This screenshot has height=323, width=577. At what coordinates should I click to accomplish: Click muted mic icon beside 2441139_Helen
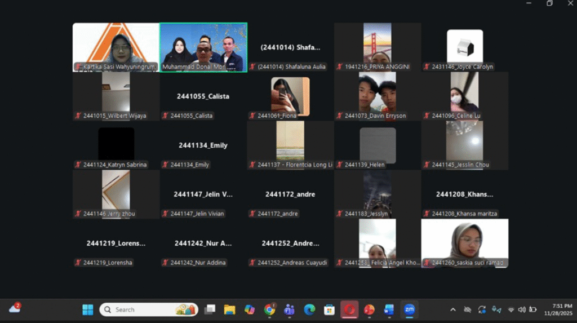pyautogui.click(x=340, y=165)
